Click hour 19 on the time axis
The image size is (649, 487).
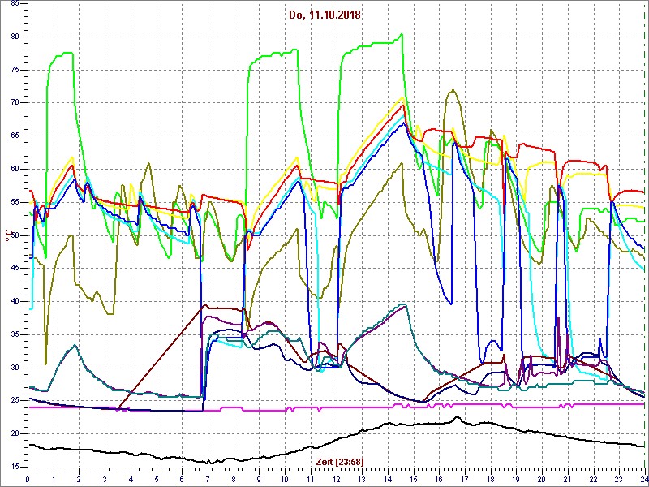click(x=516, y=477)
